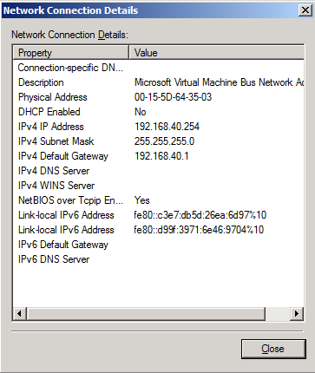Click the fe80::d99f link-local IPv6 value

(x=199, y=230)
